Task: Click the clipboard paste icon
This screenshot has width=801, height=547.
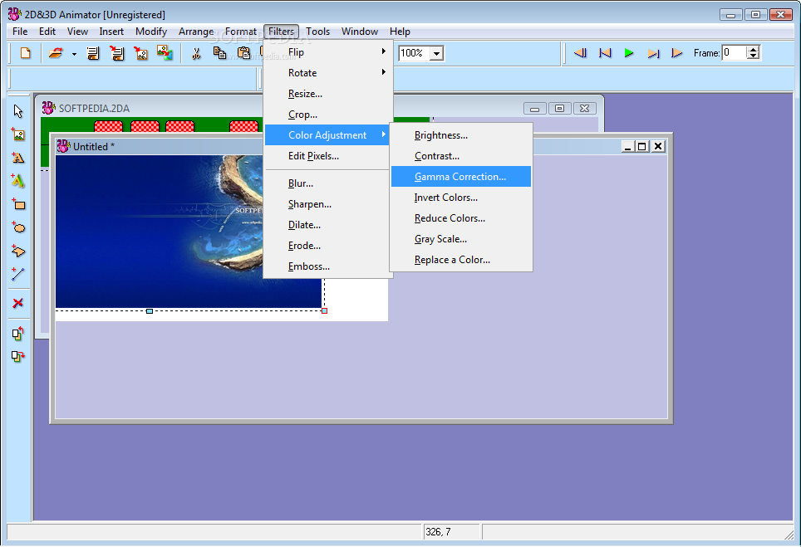Action: click(243, 53)
